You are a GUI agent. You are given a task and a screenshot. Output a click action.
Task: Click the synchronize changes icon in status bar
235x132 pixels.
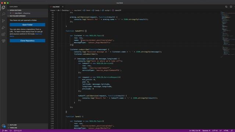pyautogui.click(x=11, y=131)
